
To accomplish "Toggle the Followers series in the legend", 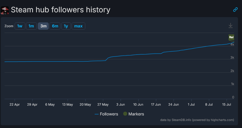I will tap(109, 114).
